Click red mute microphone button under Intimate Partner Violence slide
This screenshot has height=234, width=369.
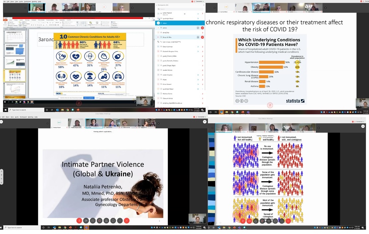pyautogui.click(x=79, y=220)
